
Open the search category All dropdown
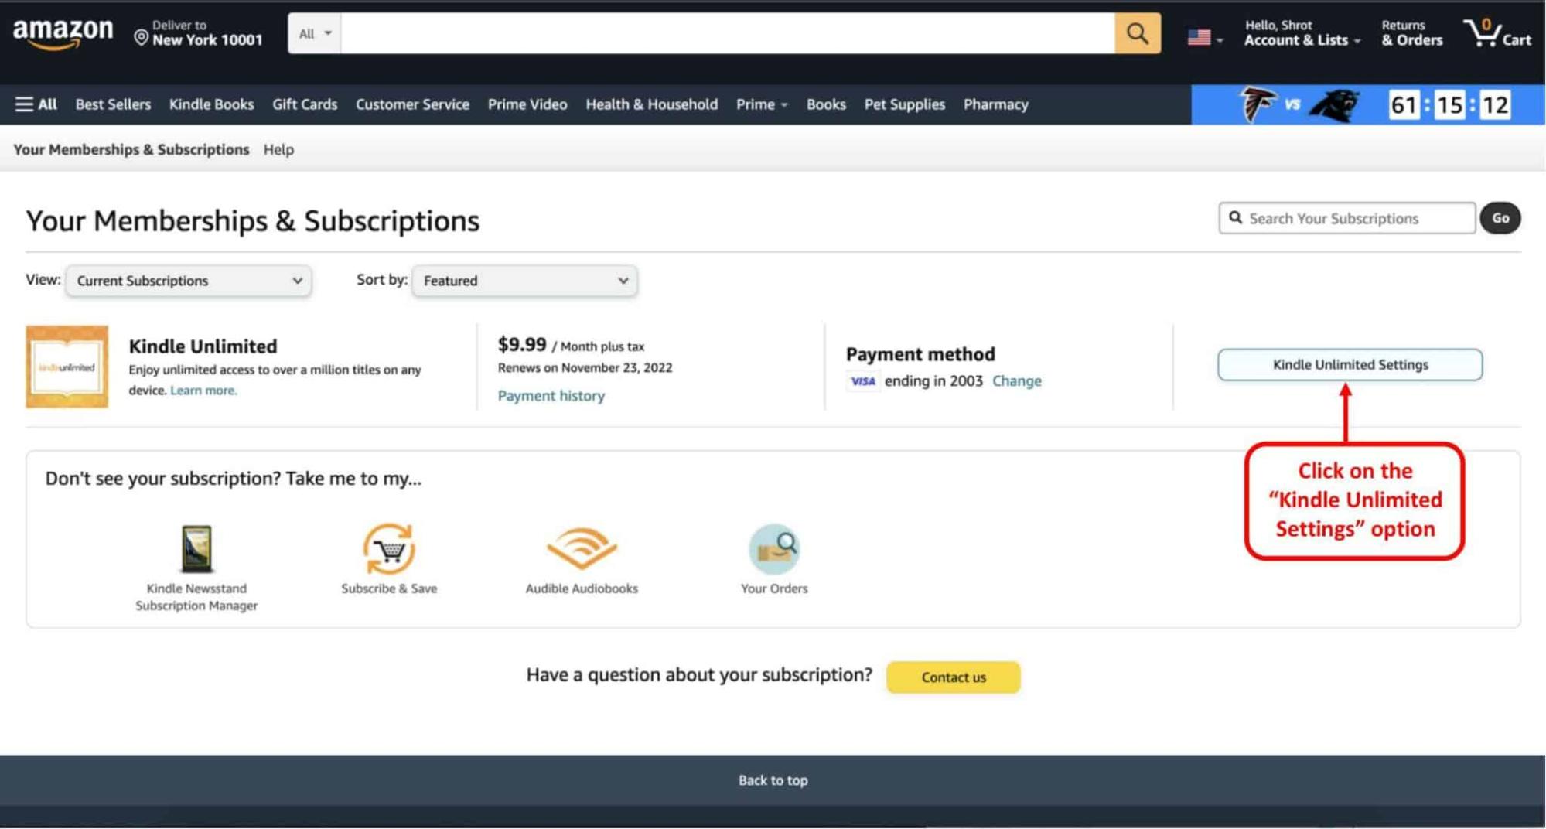315,33
